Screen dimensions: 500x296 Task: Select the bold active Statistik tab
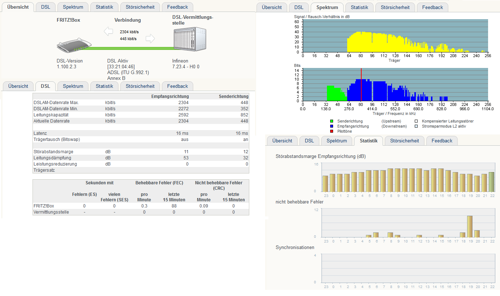pos(368,141)
